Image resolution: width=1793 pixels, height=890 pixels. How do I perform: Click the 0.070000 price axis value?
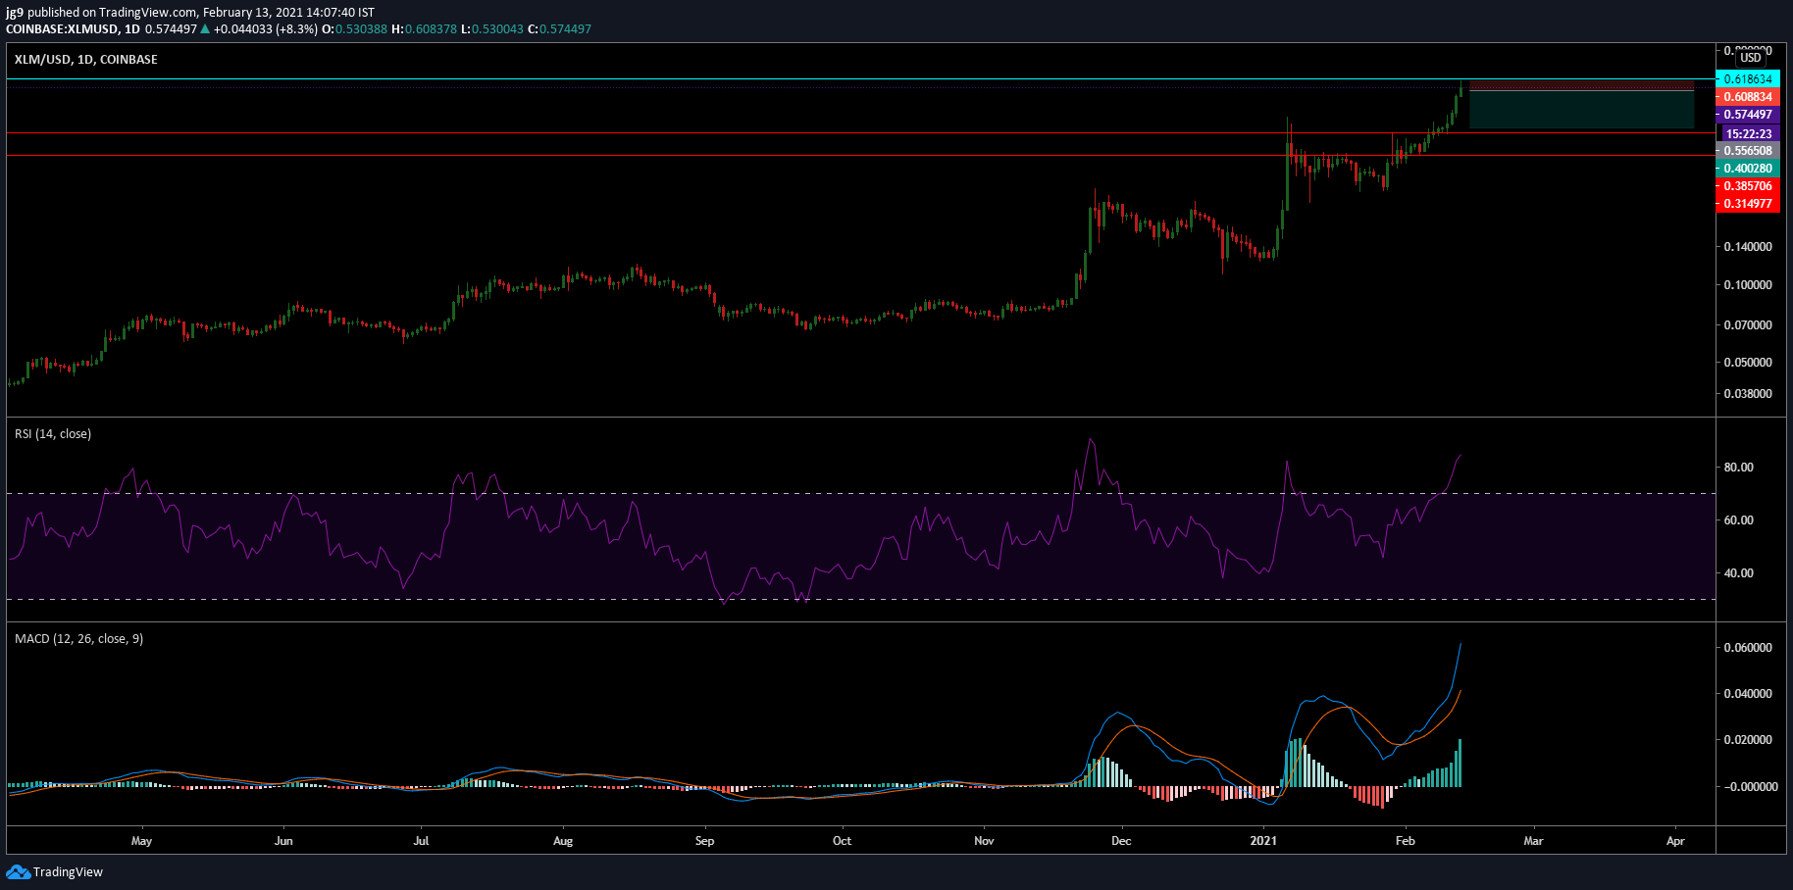[x=1748, y=325]
